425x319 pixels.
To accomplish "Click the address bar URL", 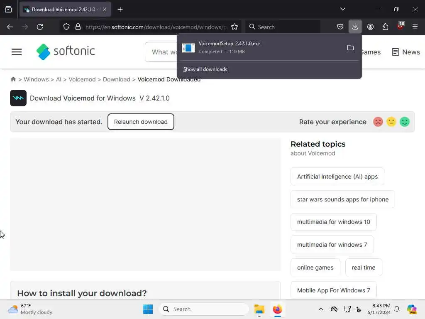I will pyautogui.click(x=155, y=27).
